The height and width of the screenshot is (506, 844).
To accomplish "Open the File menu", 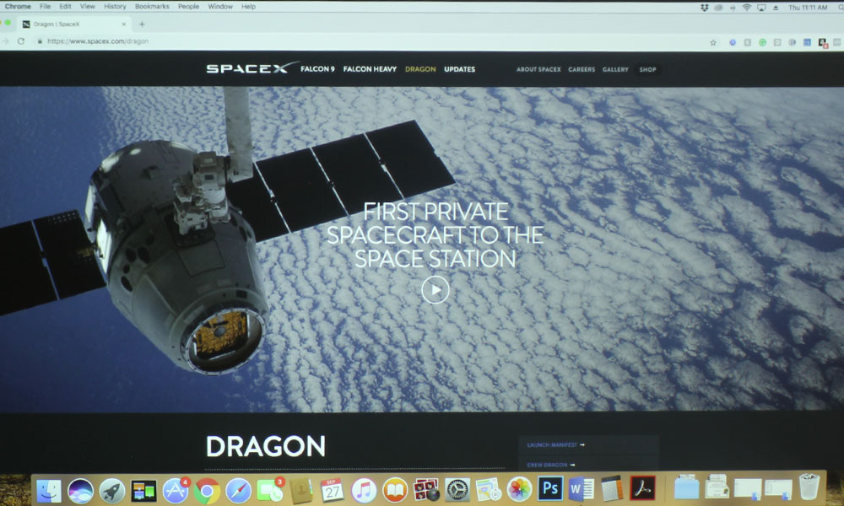I will (46, 7).
